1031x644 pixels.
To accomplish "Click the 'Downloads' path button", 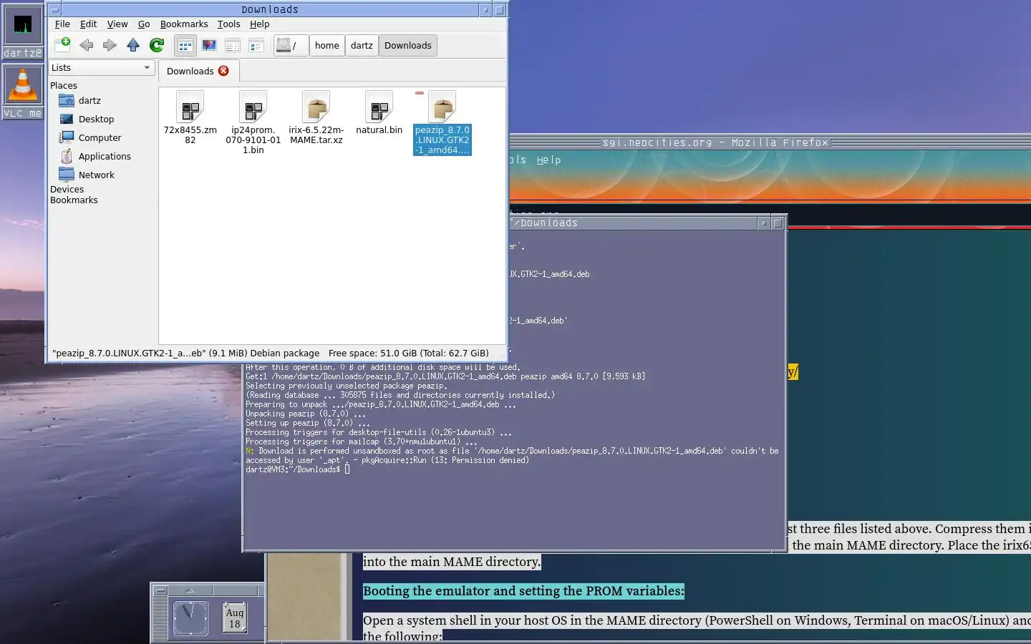I will click(408, 46).
